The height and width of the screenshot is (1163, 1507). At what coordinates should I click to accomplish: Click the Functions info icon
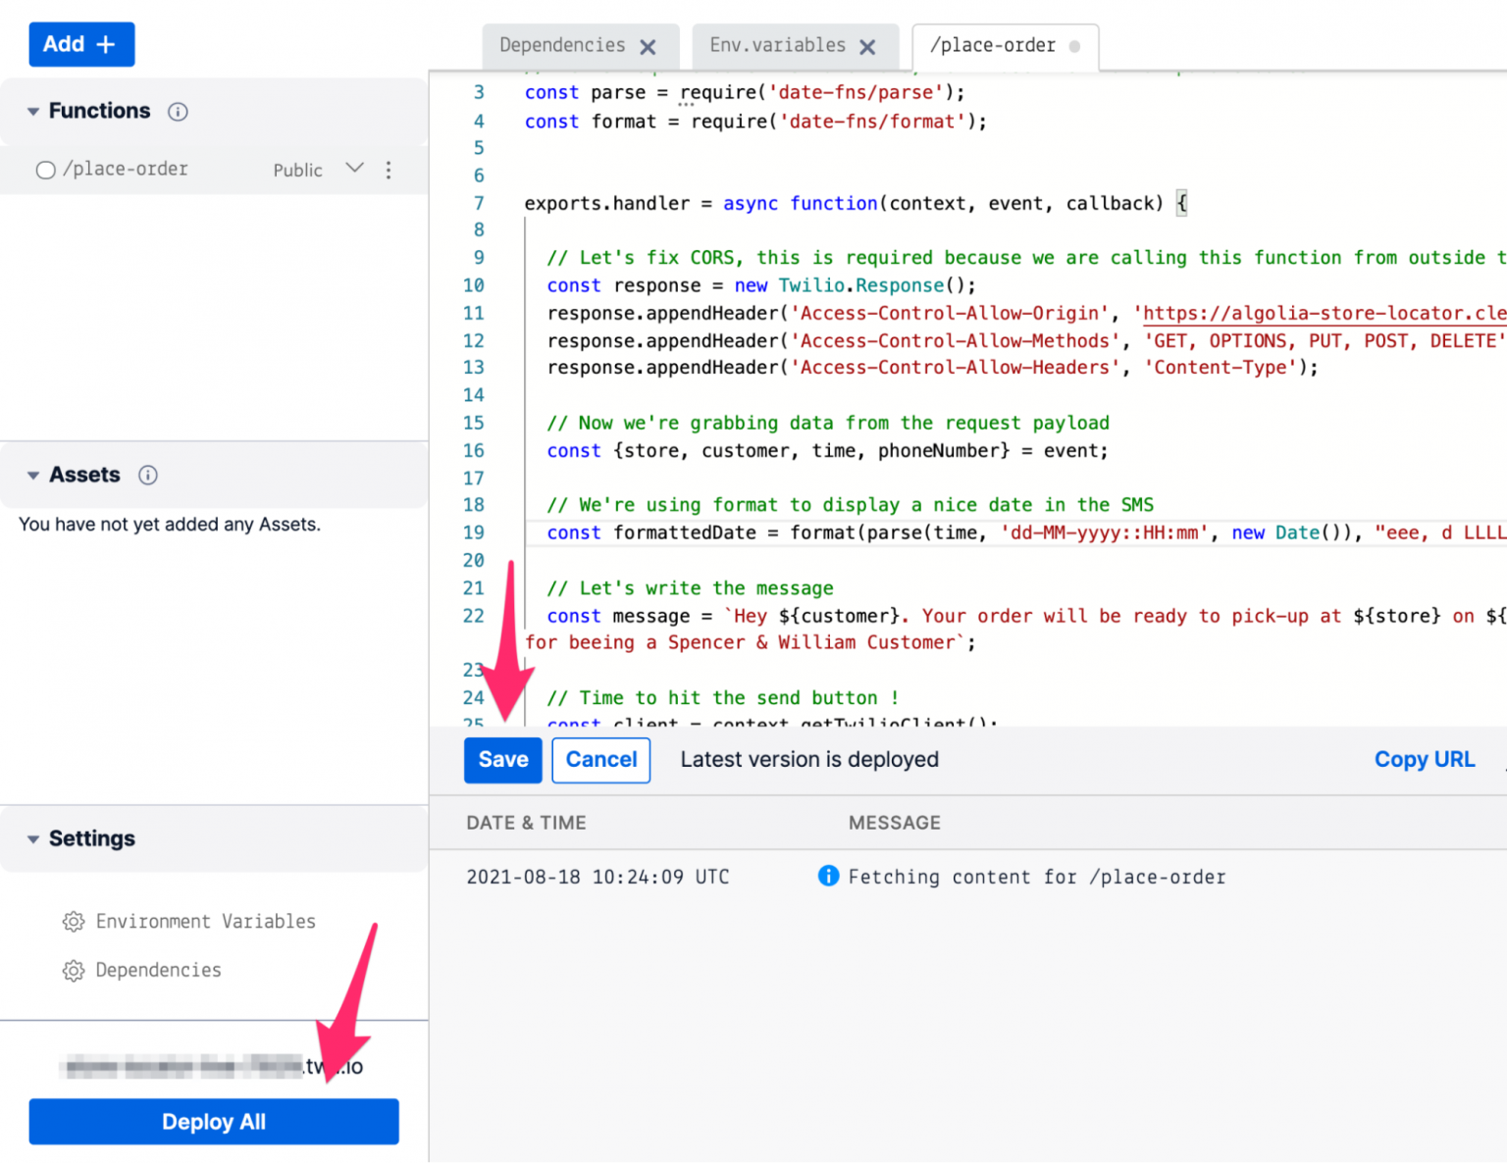pyautogui.click(x=178, y=112)
